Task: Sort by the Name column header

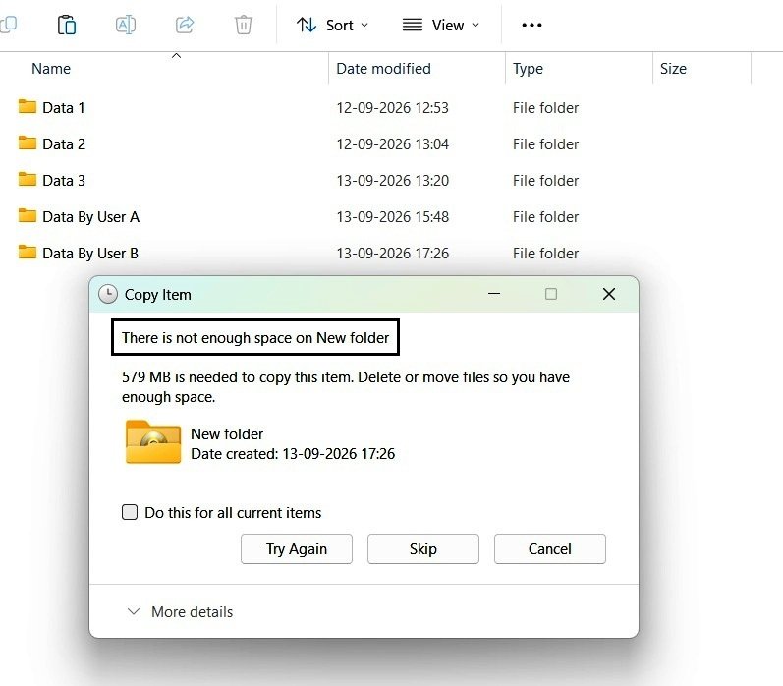Action: [x=51, y=69]
